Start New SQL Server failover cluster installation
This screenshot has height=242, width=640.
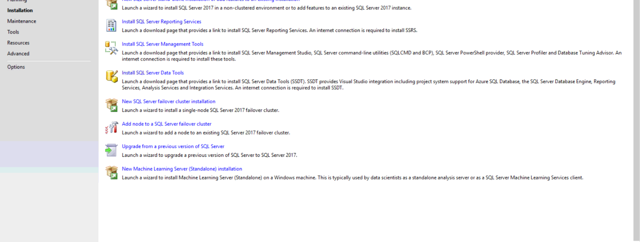[168, 102]
